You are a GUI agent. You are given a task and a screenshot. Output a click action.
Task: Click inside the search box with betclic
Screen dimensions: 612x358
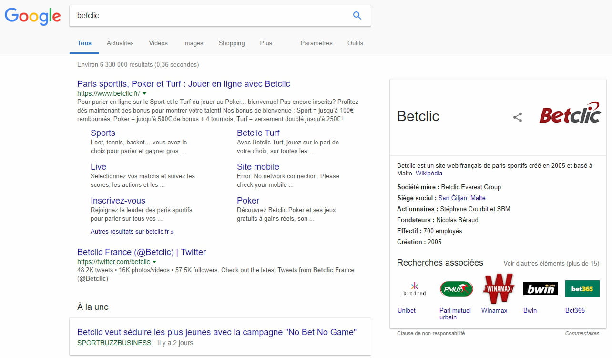tap(210, 16)
